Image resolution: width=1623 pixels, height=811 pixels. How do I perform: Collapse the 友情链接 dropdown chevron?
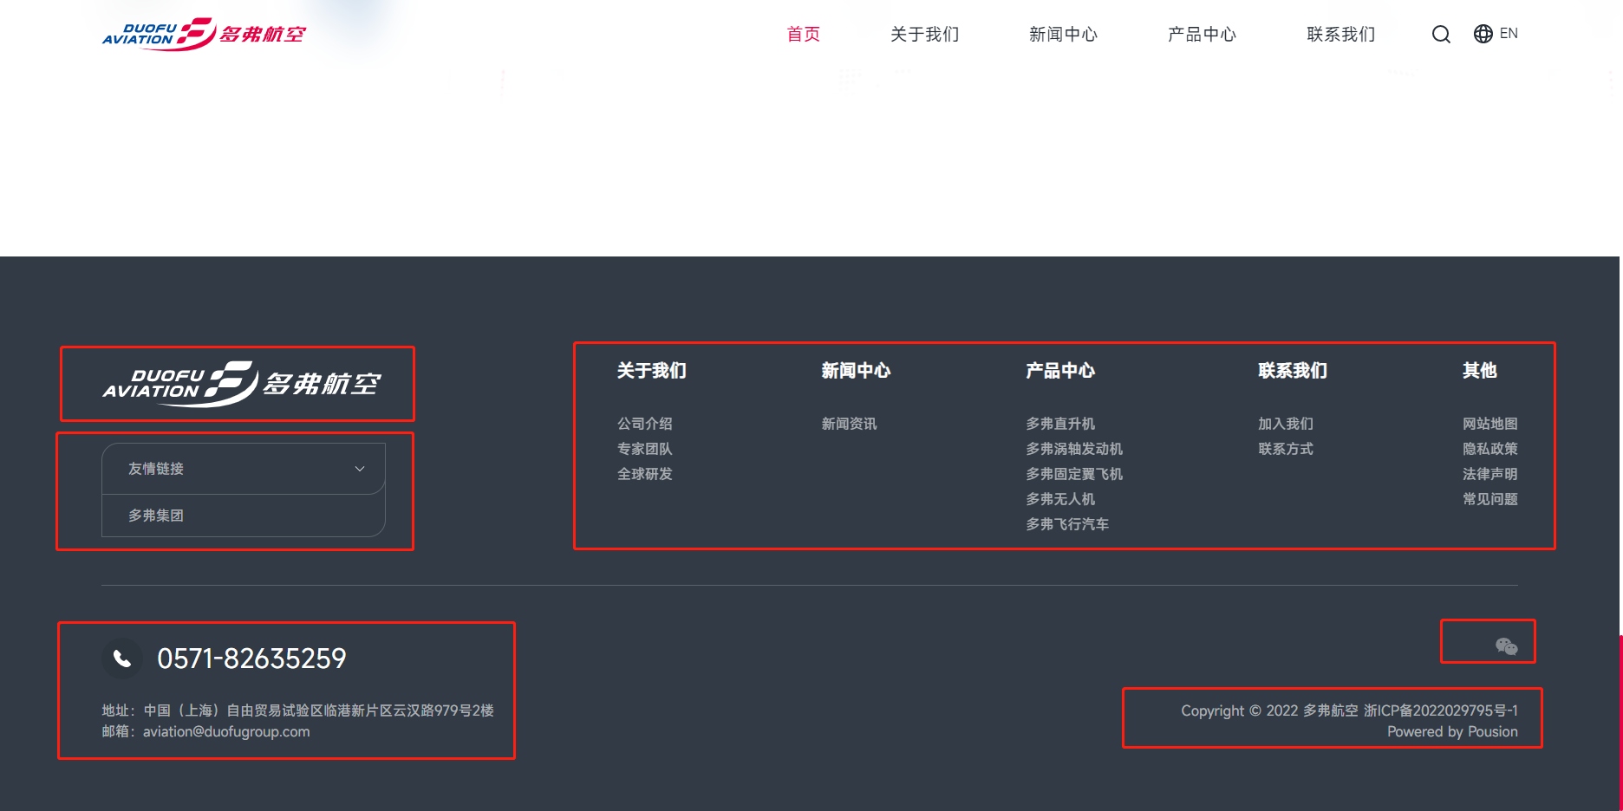pos(360,469)
